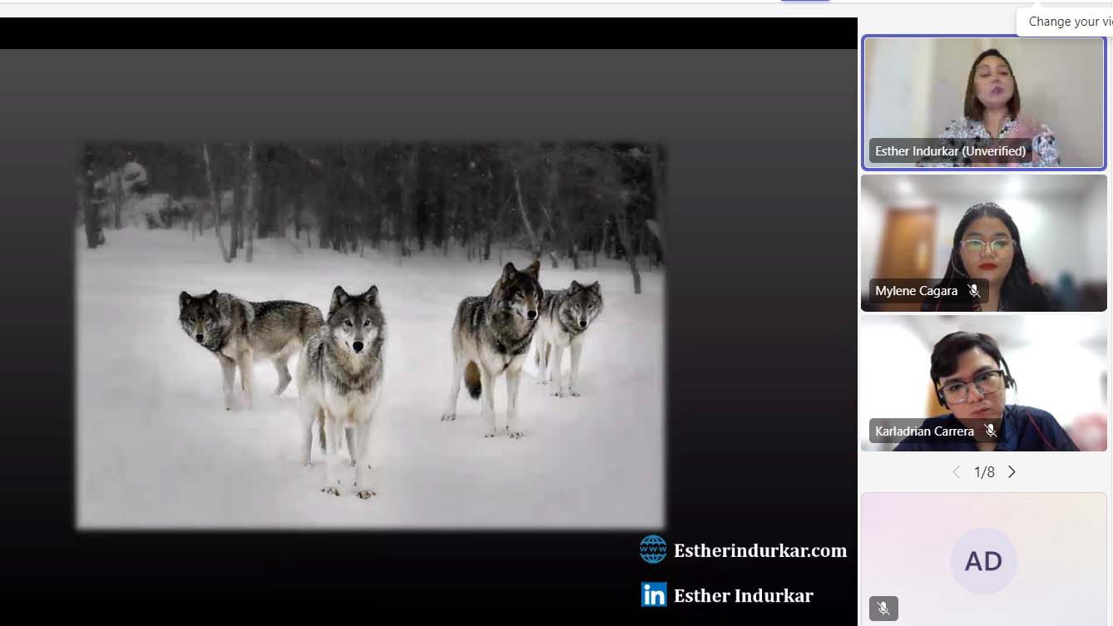This screenshot has height=626, width=1113.
Task: Click Mylene Cagara's muted microphone icon
Action: (x=973, y=291)
